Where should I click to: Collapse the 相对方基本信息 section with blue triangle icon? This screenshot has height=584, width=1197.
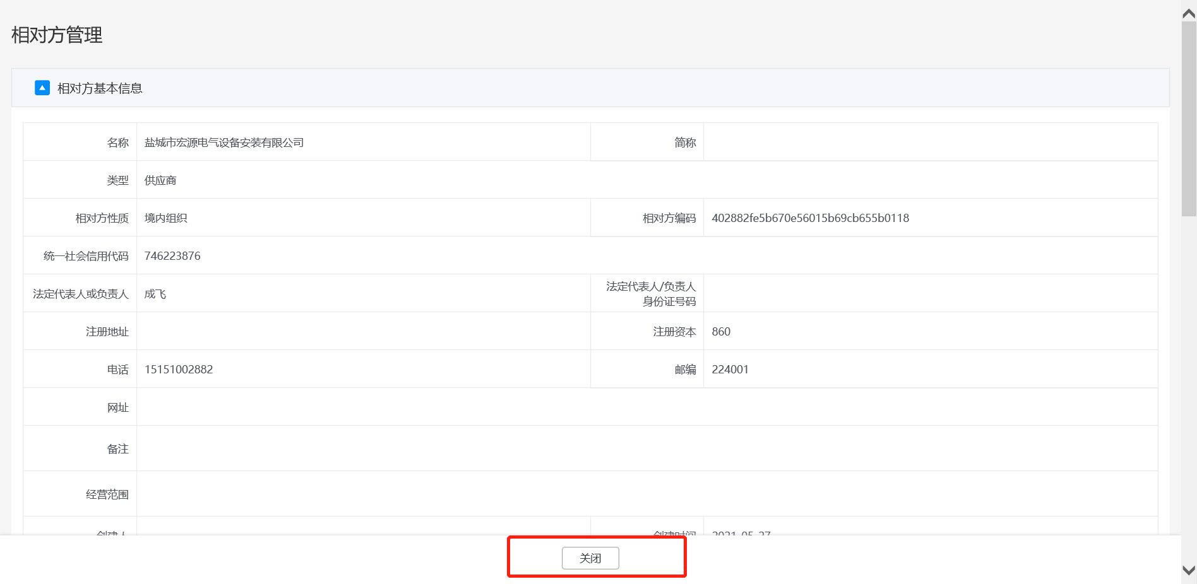coord(42,88)
